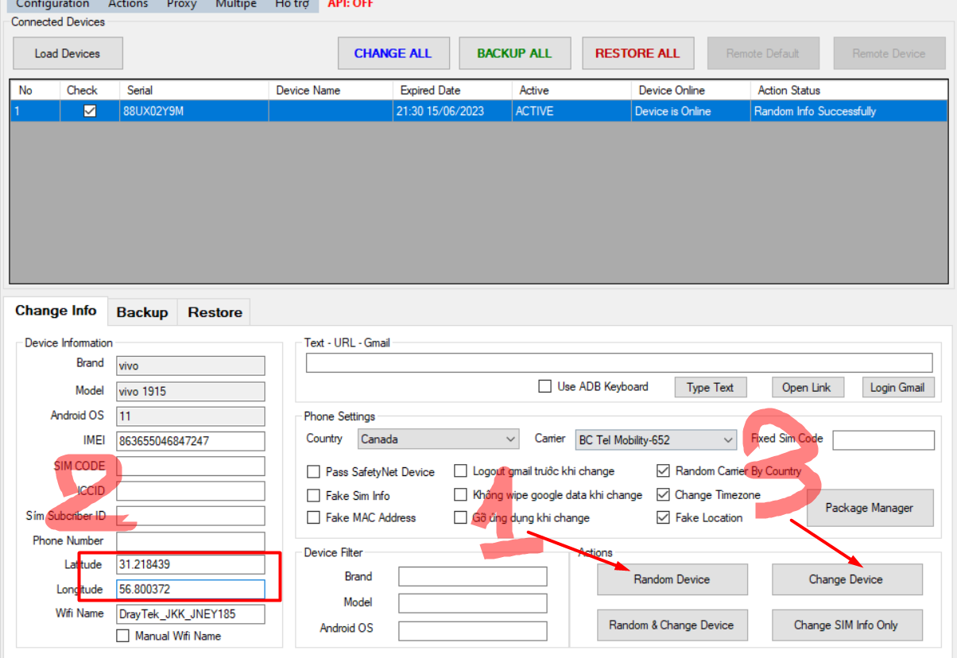Switch to the Backup tab

coord(141,312)
